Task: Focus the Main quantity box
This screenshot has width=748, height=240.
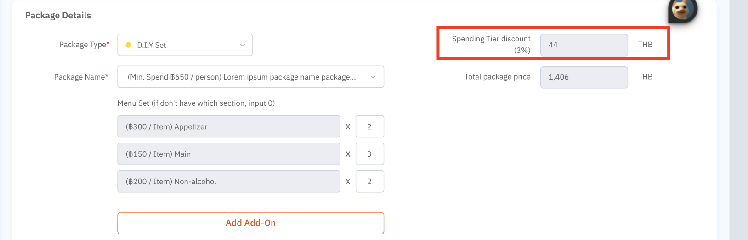Action: click(x=369, y=154)
